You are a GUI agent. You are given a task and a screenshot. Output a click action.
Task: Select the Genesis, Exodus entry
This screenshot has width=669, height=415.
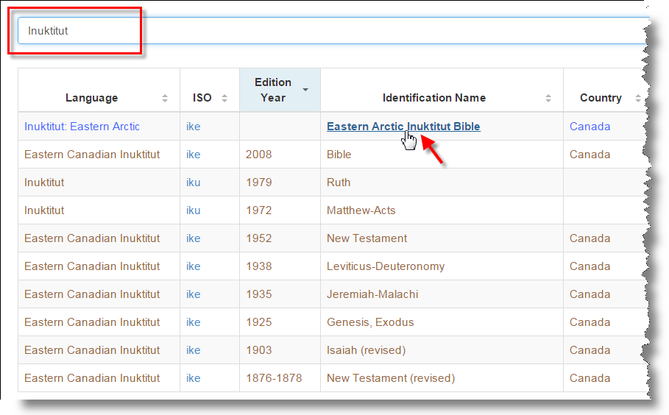coord(370,322)
